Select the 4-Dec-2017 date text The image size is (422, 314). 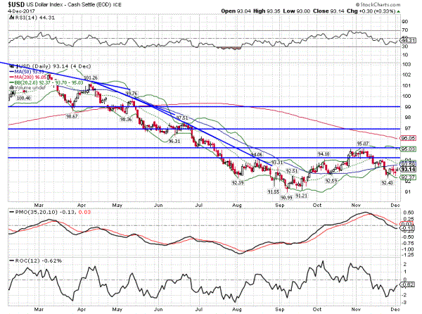click(16, 12)
